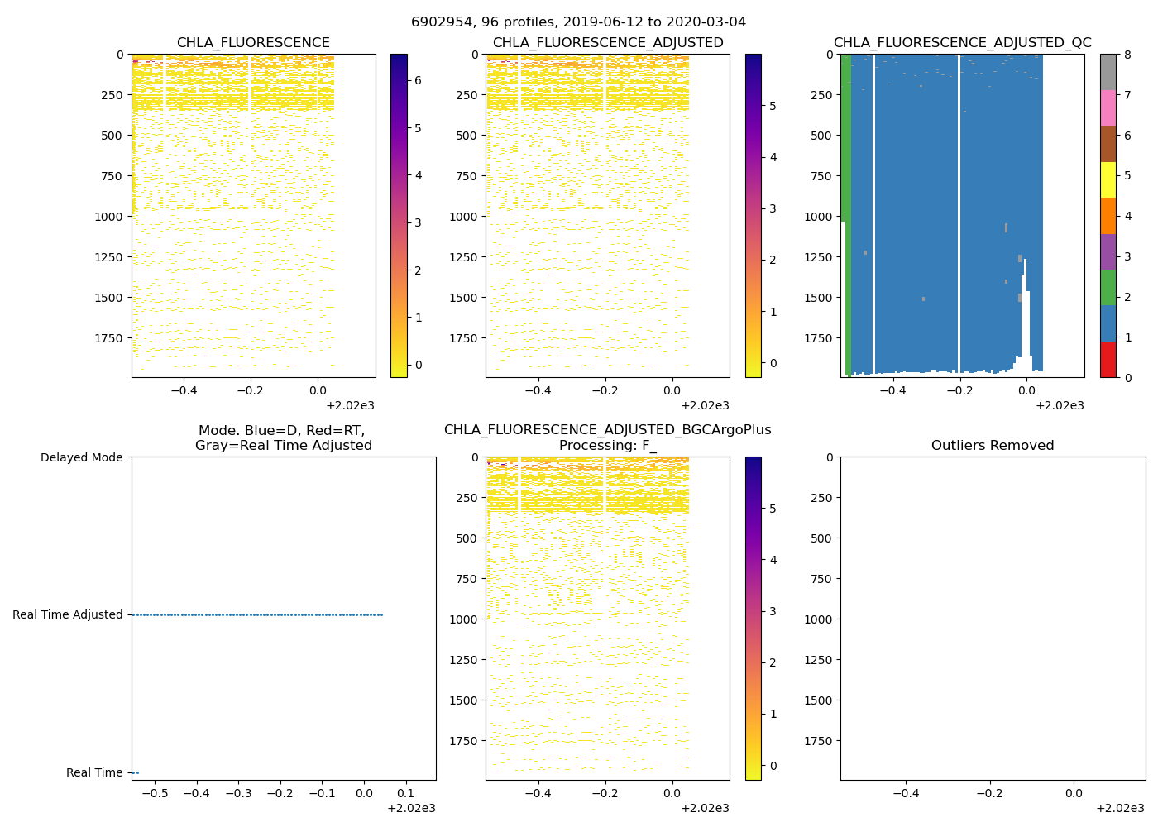Select the pink segment of the QC colorbar

tap(1108, 108)
